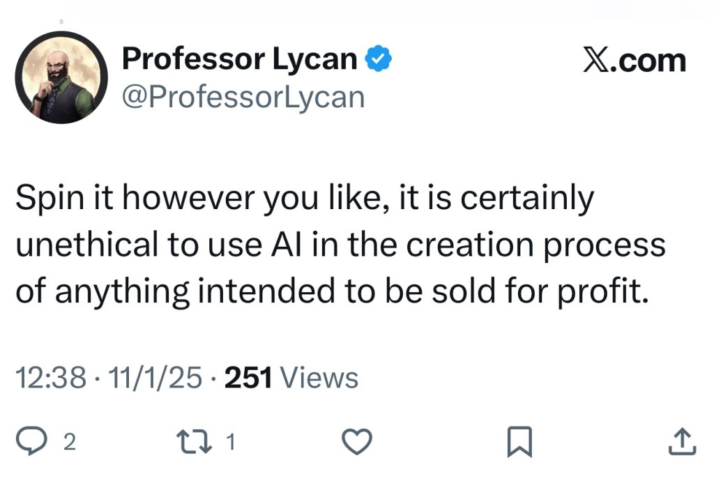Click the 11/1/25 post date
Image resolution: width=714 pixels, height=504 pixels.
pos(156,378)
